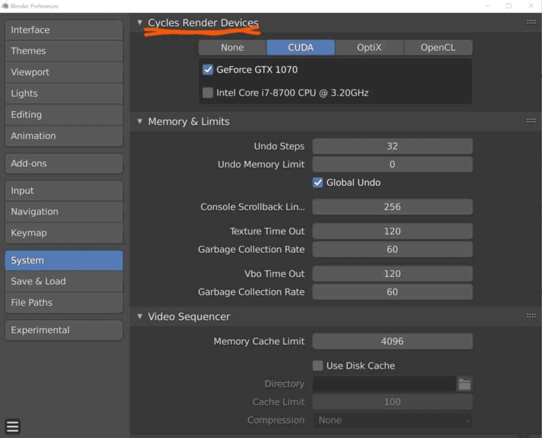The width and height of the screenshot is (542, 438).
Task: Select CUDA as the Cycles compute device
Action: [x=301, y=47]
